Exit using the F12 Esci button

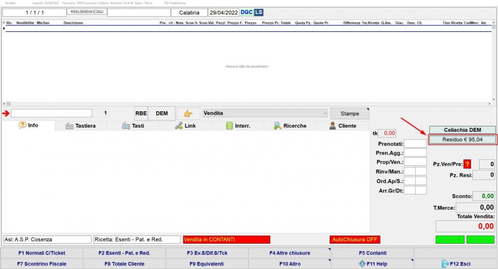[455, 264]
